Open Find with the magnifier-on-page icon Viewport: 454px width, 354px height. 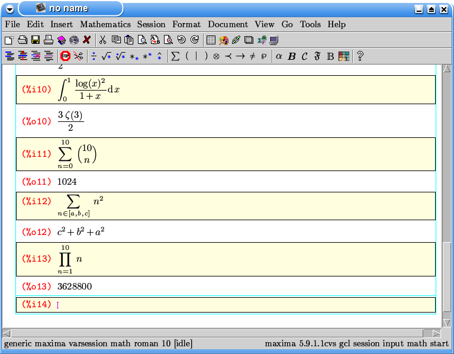click(142, 40)
